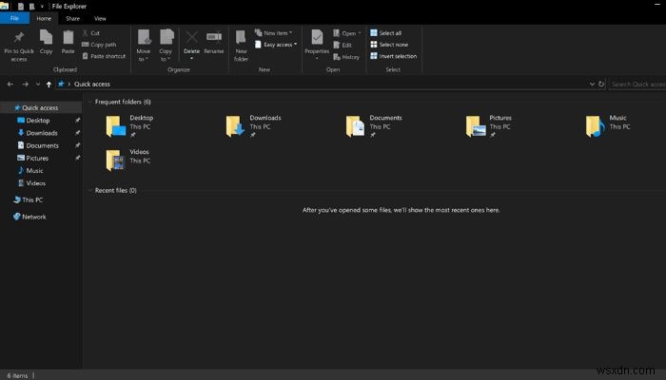This screenshot has height=380, width=666.
Task: Click the Delete icon in Organize group
Action: (191, 39)
